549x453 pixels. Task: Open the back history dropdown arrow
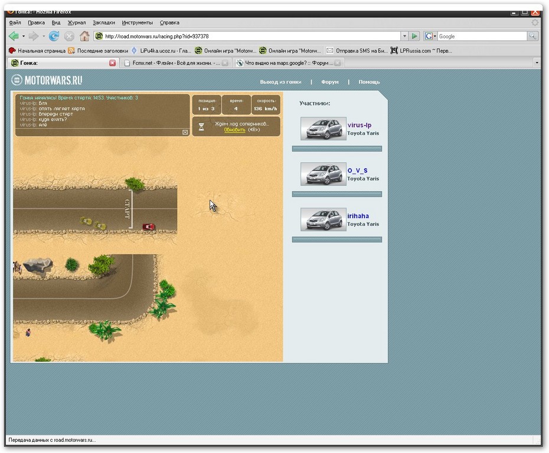click(24, 36)
